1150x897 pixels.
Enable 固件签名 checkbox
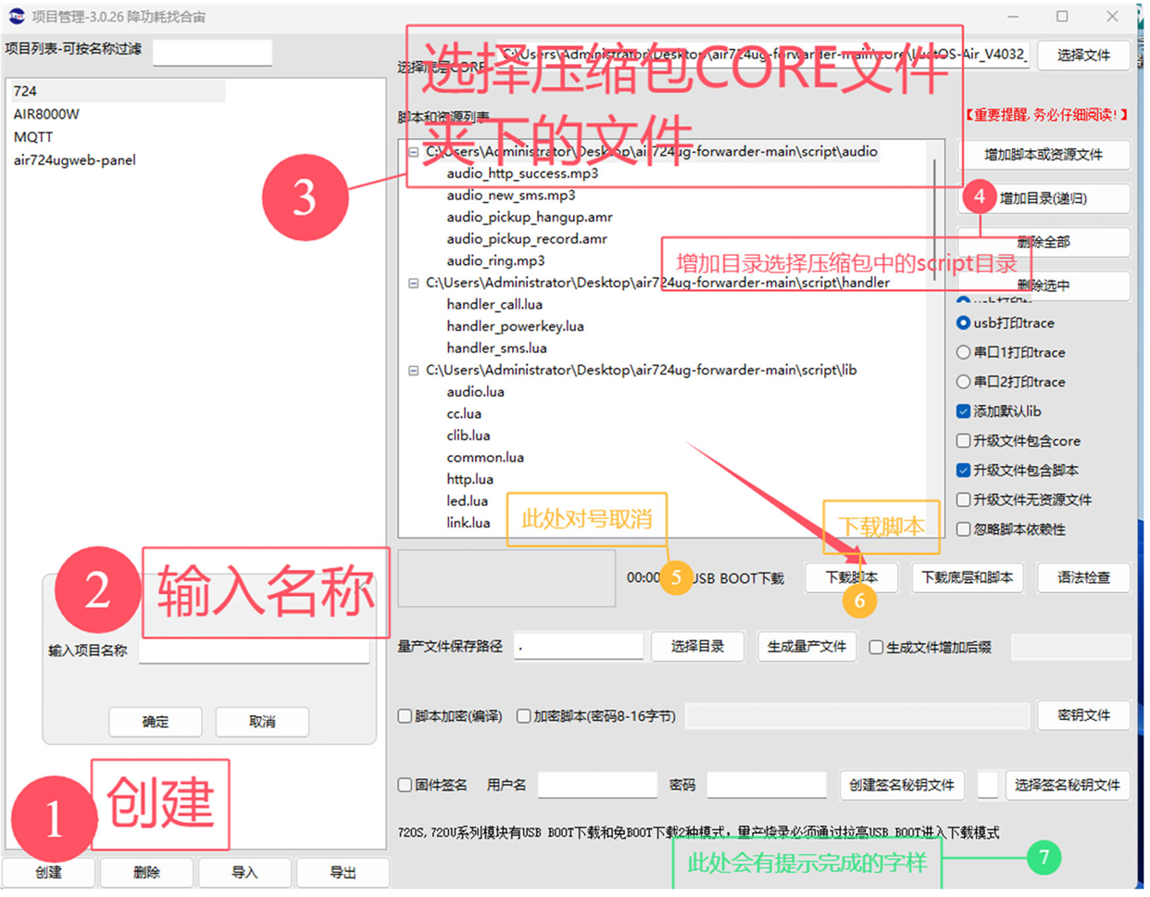pyautogui.click(x=432, y=785)
